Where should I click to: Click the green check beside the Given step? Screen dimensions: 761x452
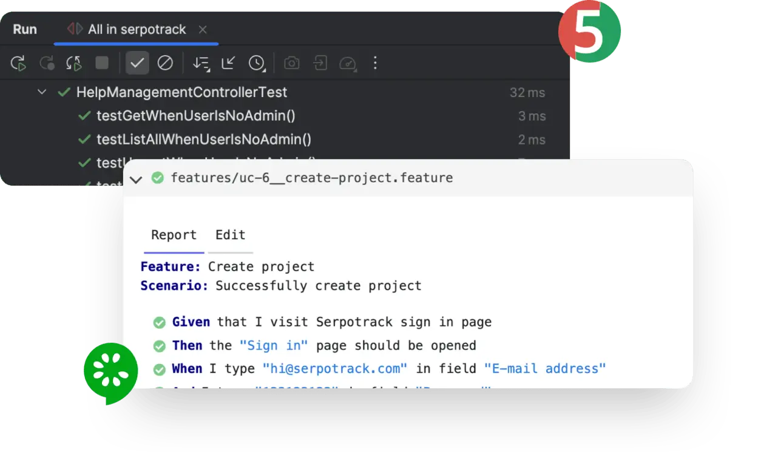tap(159, 322)
